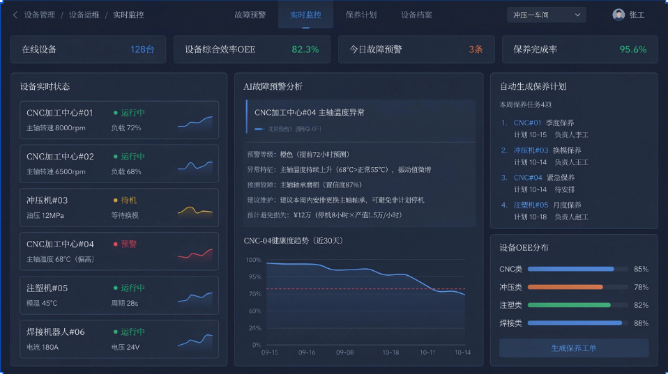Open the 保养计划 tab

click(x=360, y=15)
